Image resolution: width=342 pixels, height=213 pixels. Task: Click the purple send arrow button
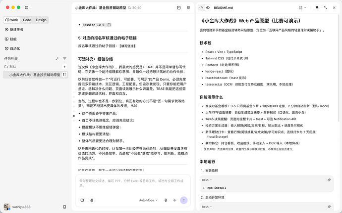(x=184, y=200)
